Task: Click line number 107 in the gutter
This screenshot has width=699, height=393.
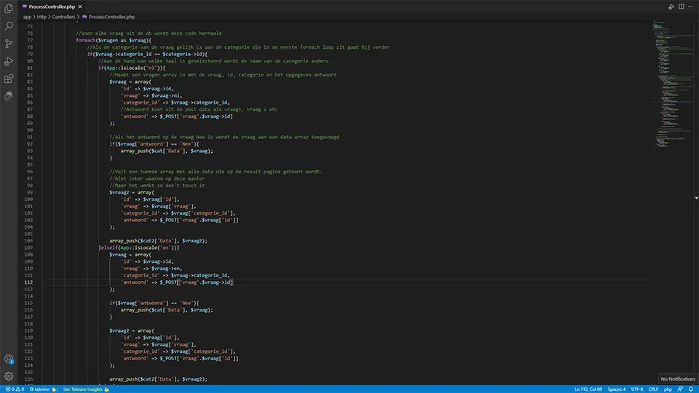Action: pos(28,247)
